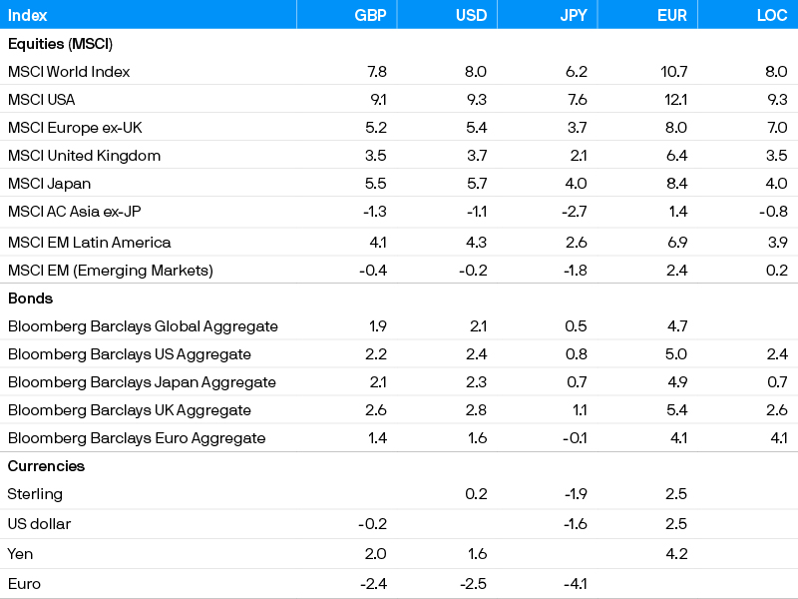Screen dimensions: 798x599
Task: Click MSCI World Index EUR value 10.7
Action: [x=673, y=72]
